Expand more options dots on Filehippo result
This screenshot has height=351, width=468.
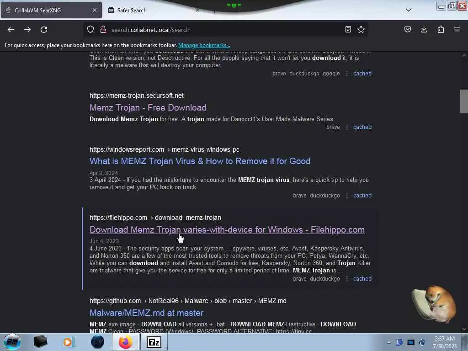[347, 278]
